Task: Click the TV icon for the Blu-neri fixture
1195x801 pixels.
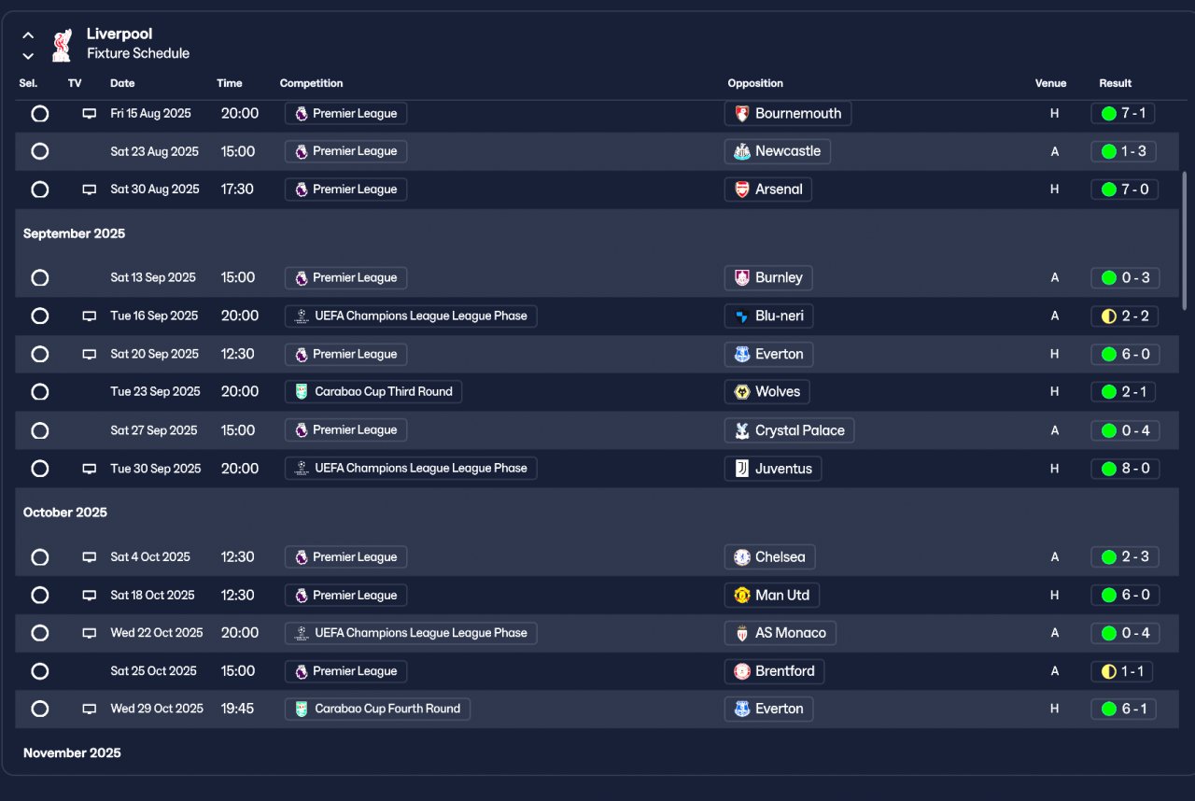Action: [90, 316]
